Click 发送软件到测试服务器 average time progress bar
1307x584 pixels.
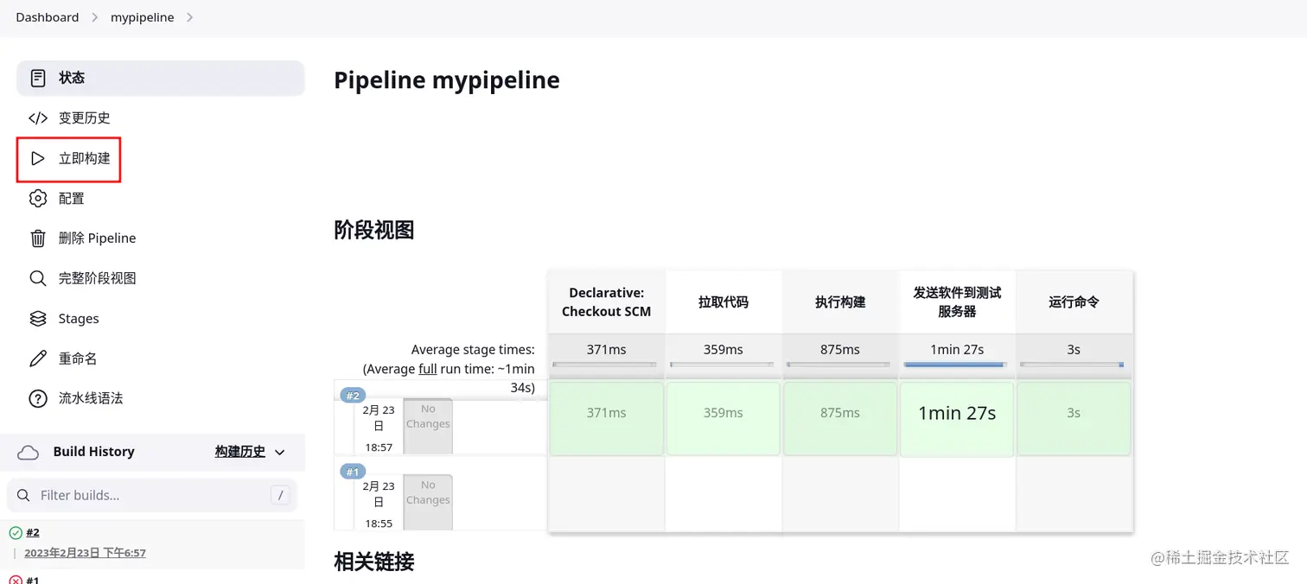pyautogui.click(x=956, y=365)
